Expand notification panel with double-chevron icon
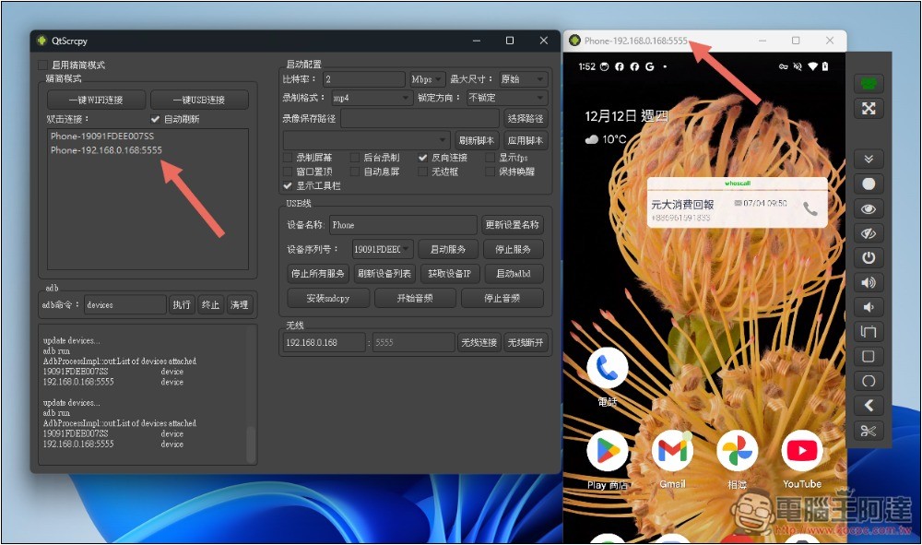The height and width of the screenshot is (545, 922). [x=869, y=160]
